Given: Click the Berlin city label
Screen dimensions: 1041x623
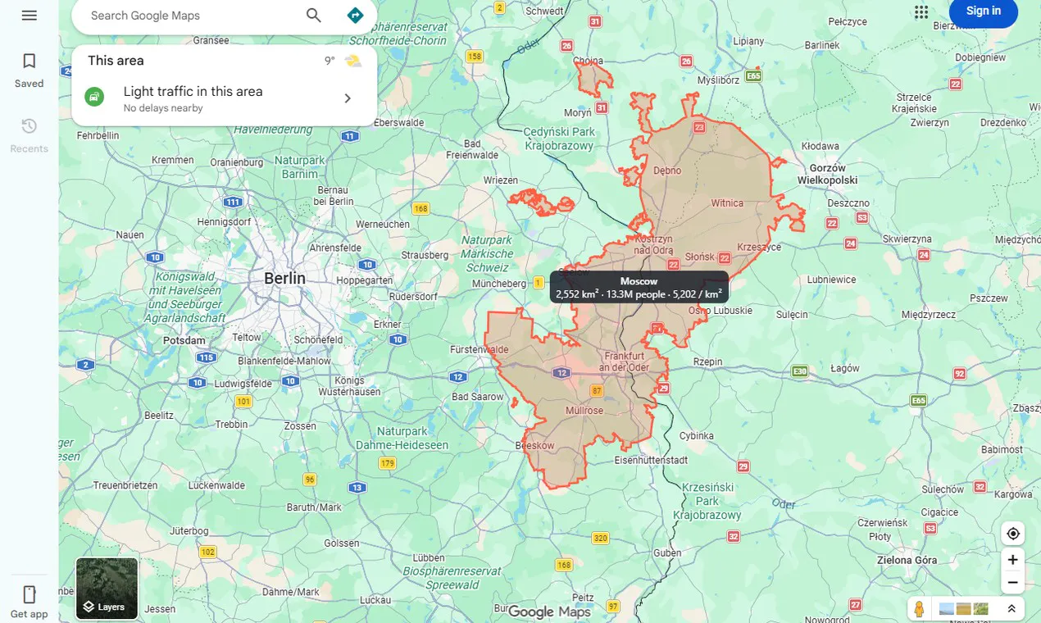Looking at the screenshot, I should pos(285,279).
